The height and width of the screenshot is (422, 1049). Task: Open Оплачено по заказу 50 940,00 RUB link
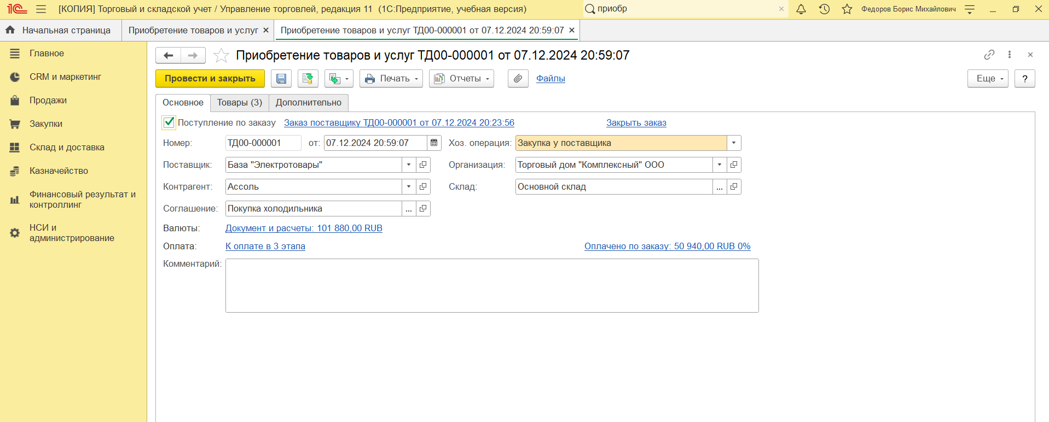(x=667, y=247)
